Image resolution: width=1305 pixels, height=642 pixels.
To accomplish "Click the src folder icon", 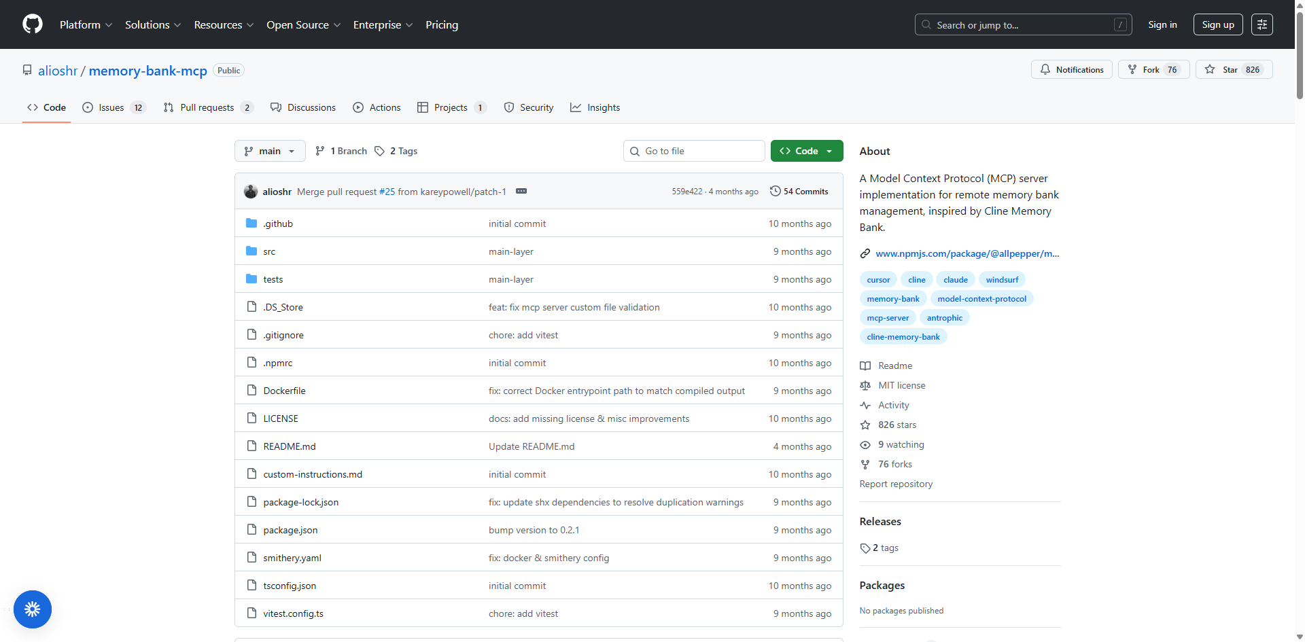I will (x=251, y=251).
